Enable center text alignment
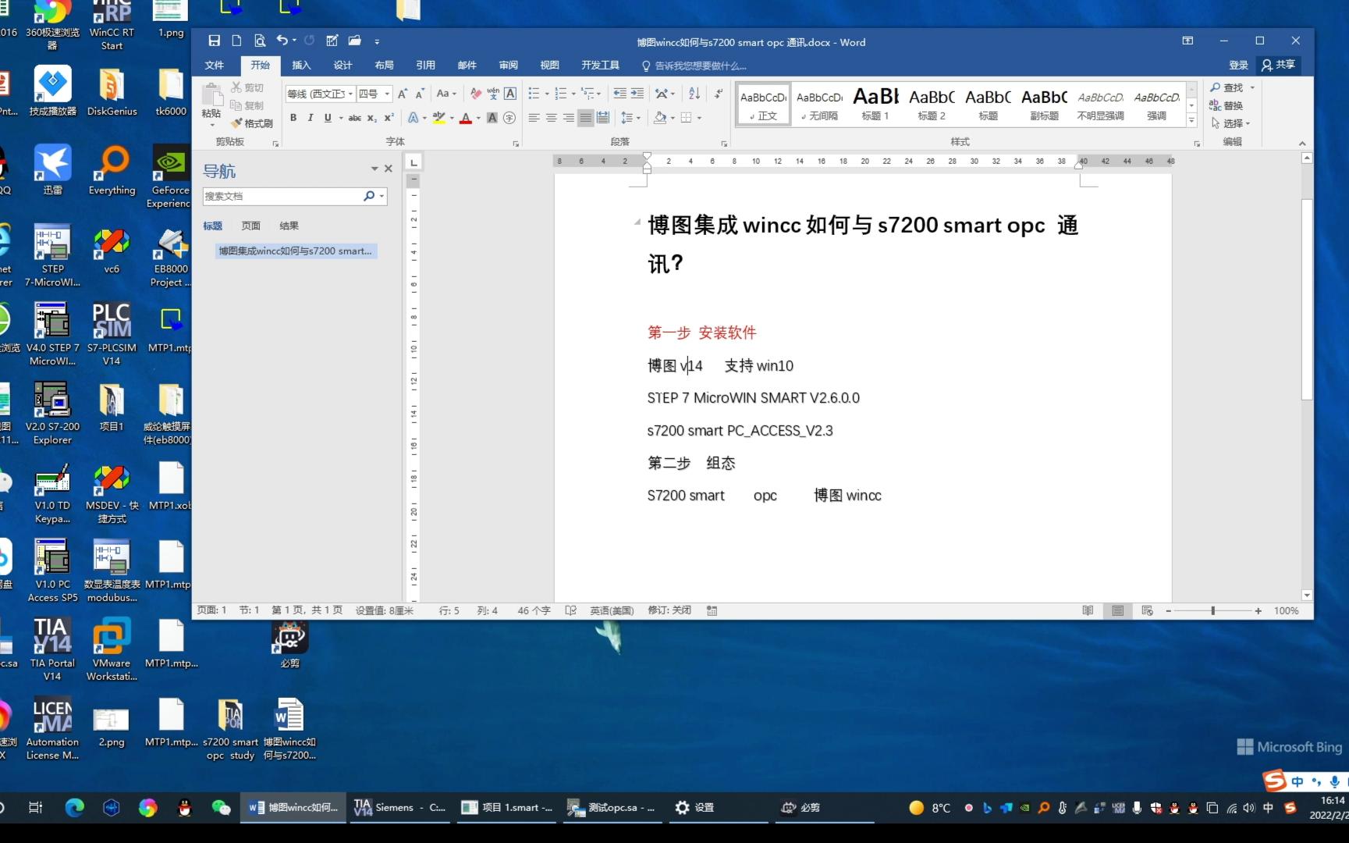Viewport: 1349px width, 843px height. pyautogui.click(x=551, y=118)
